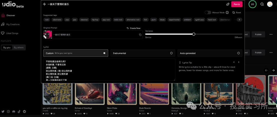Add the jazz tag
This screenshot has height=117, width=277.
(x=75, y=20)
